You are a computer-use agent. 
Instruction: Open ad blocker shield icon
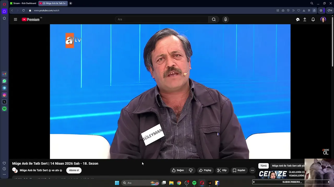pos(288,10)
